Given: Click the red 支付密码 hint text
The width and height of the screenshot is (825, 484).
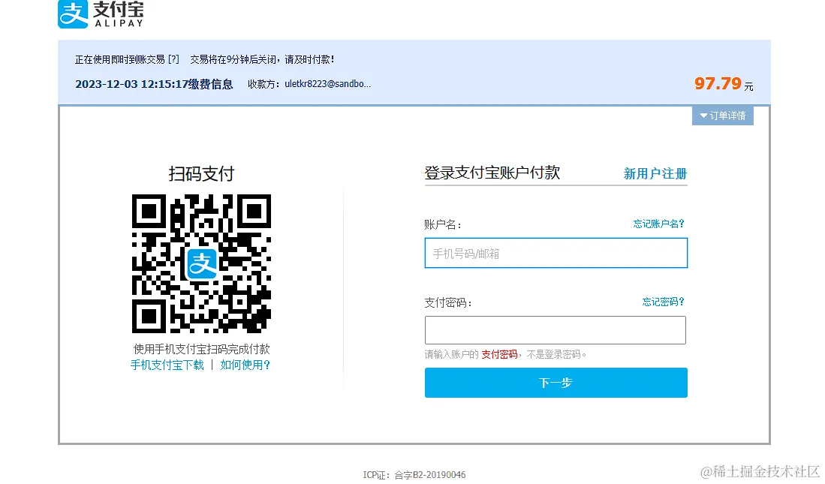Looking at the screenshot, I should point(499,355).
